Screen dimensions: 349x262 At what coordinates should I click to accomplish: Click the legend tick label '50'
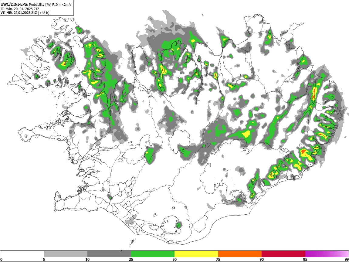click(x=174, y=259)
